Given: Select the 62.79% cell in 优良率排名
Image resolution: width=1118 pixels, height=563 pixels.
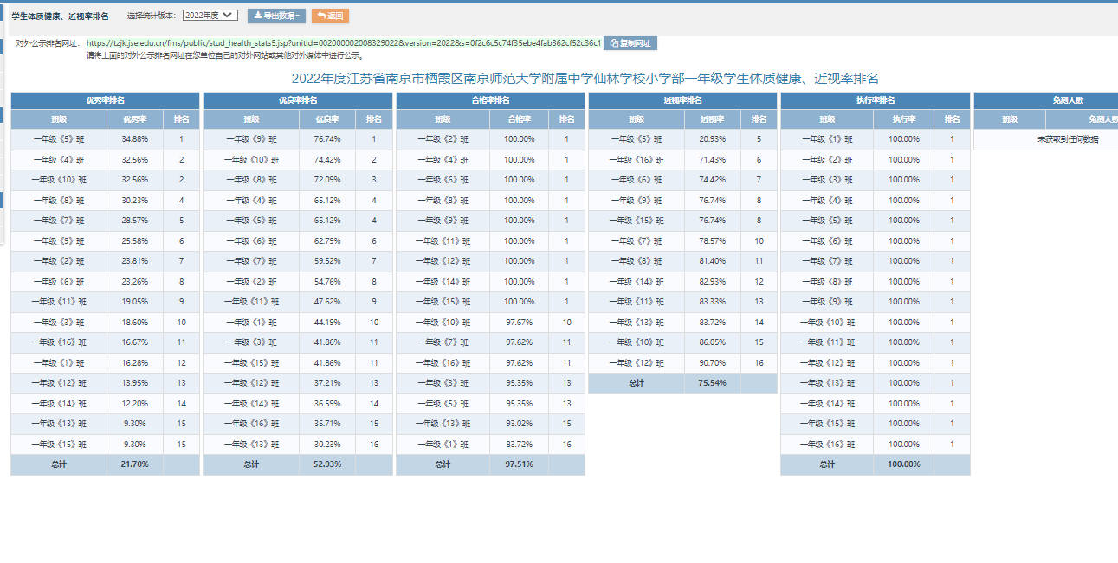Looking at the screenshot, I should point(327,241).
